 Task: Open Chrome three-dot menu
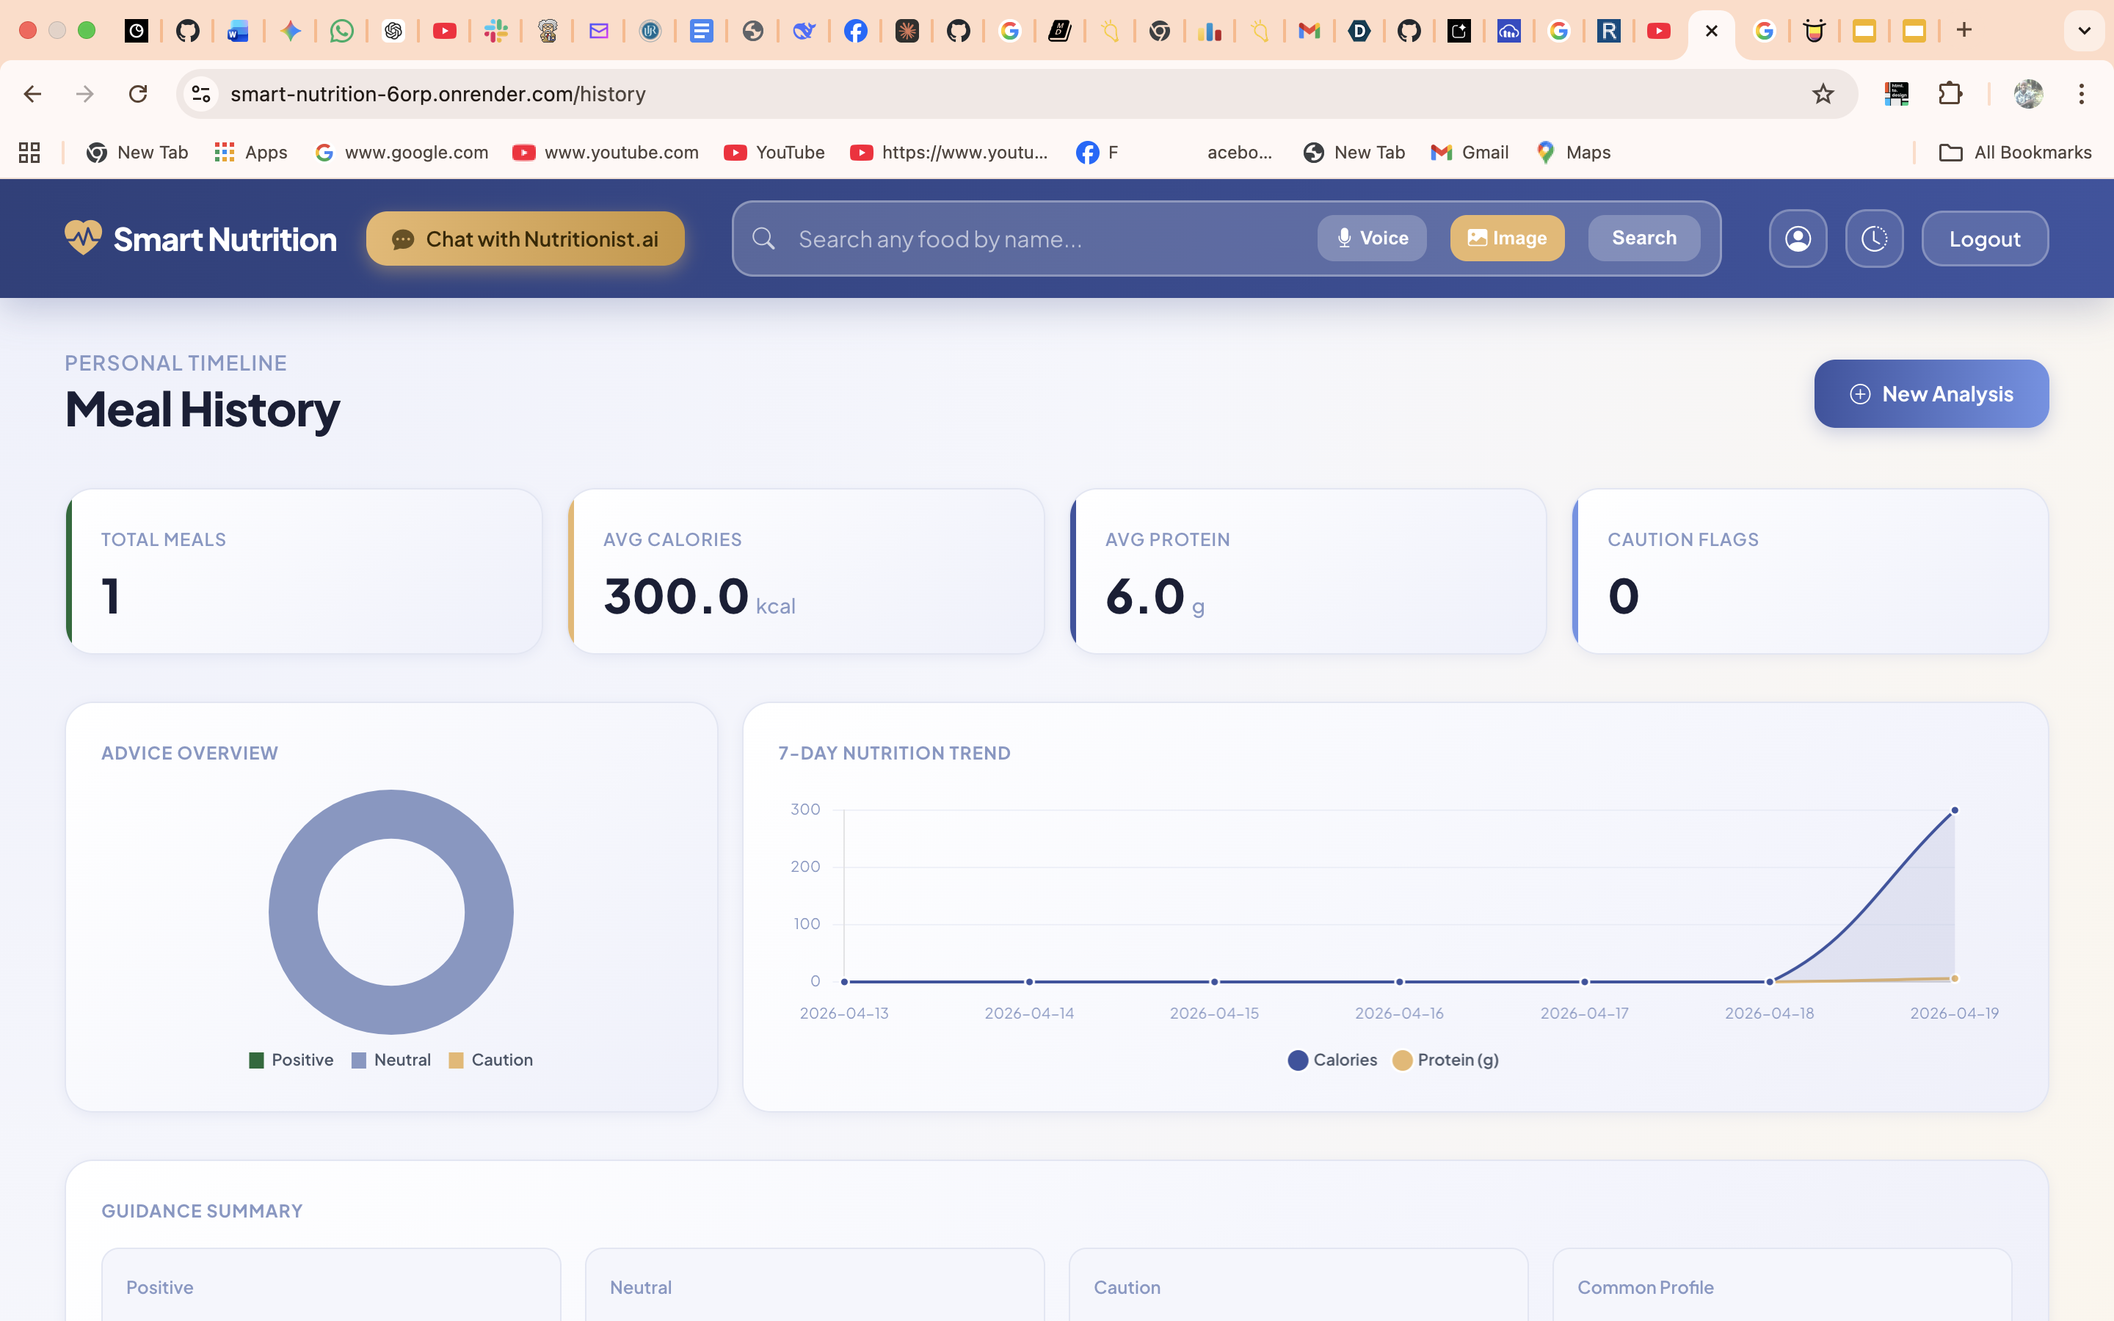pos(2081,93)
